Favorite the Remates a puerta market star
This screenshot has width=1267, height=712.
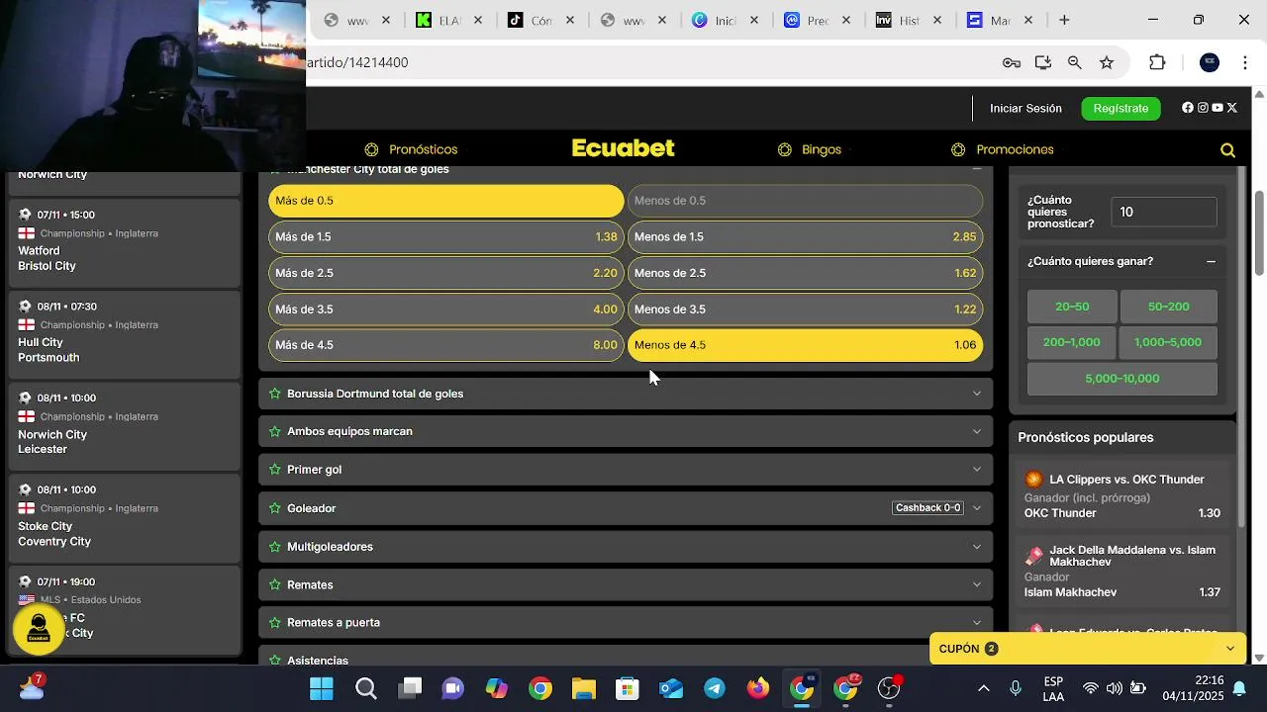tap(275, 623)
